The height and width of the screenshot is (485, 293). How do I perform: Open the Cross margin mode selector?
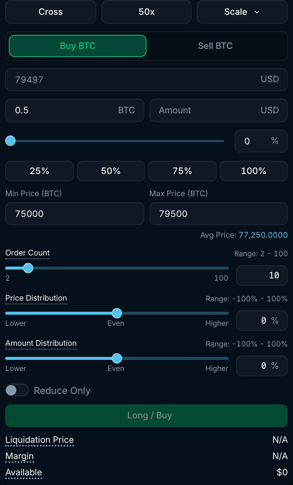(x=51, y=12)
